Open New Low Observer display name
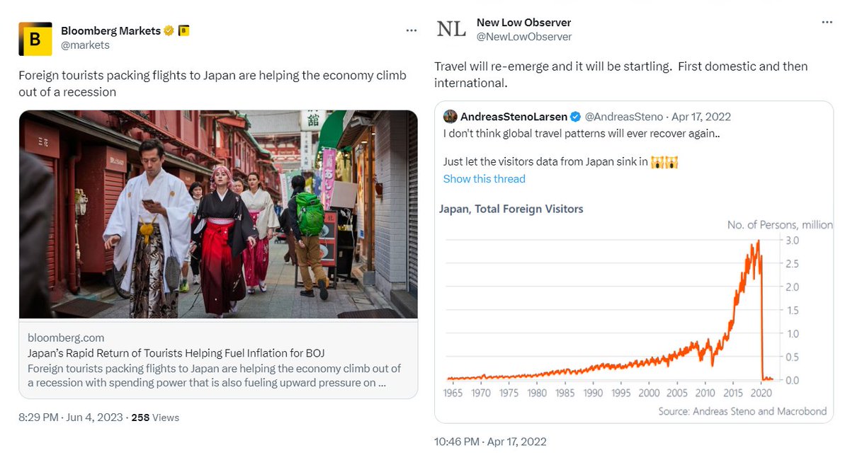Viewport: 850px width, 455px height. point(524,23)
